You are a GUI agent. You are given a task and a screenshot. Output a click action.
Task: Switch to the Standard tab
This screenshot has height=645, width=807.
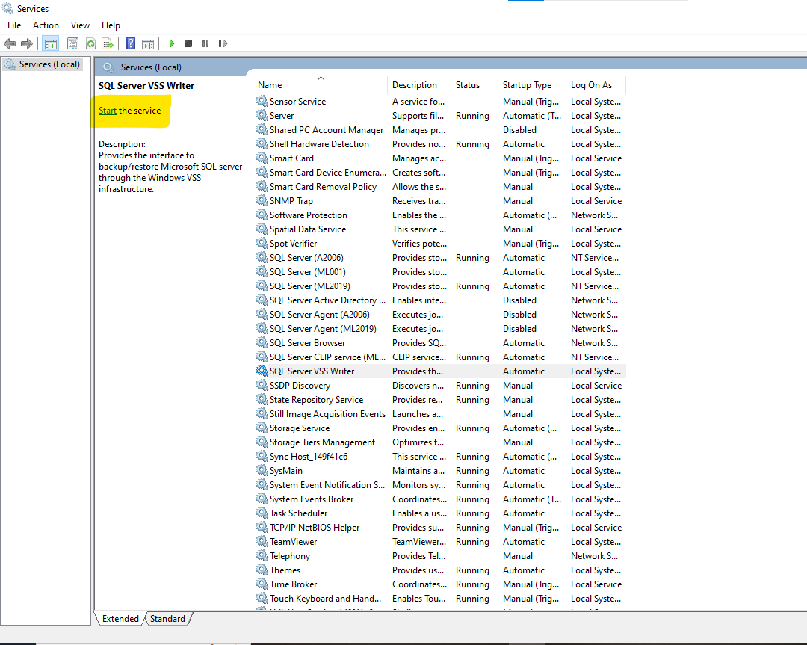tap(168, 618)
